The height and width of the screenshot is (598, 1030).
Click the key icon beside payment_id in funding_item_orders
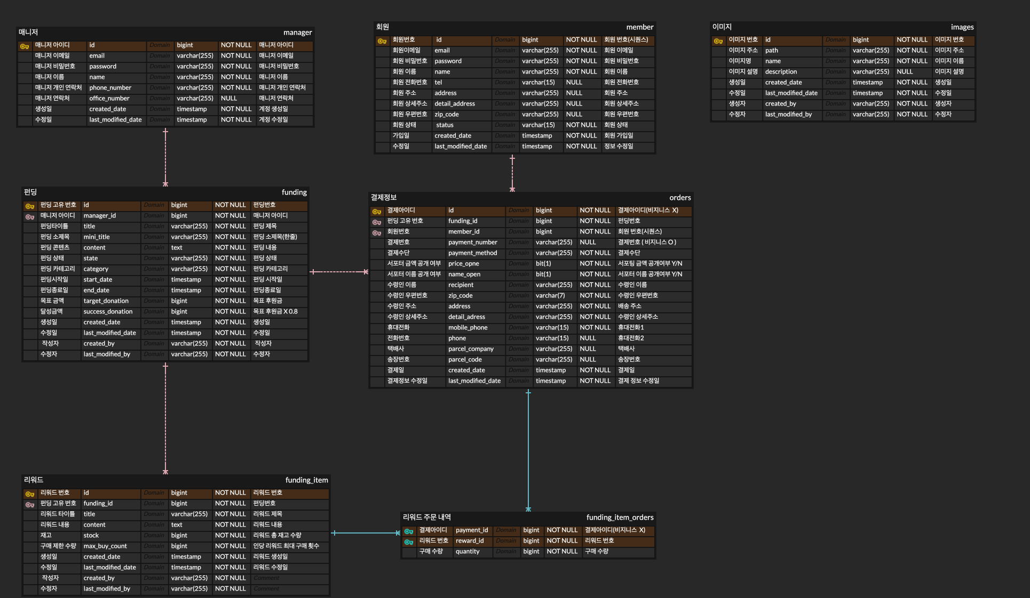[409, 531]
